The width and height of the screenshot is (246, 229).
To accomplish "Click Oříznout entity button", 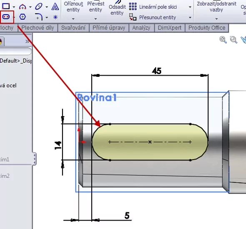I will [73, 7].
